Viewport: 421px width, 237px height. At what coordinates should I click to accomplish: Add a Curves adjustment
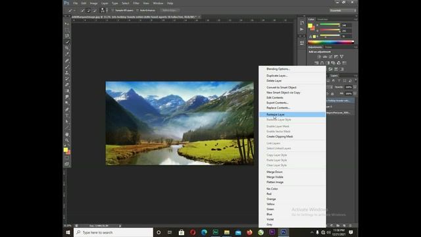pyautogui.click(x=330, y=57)
